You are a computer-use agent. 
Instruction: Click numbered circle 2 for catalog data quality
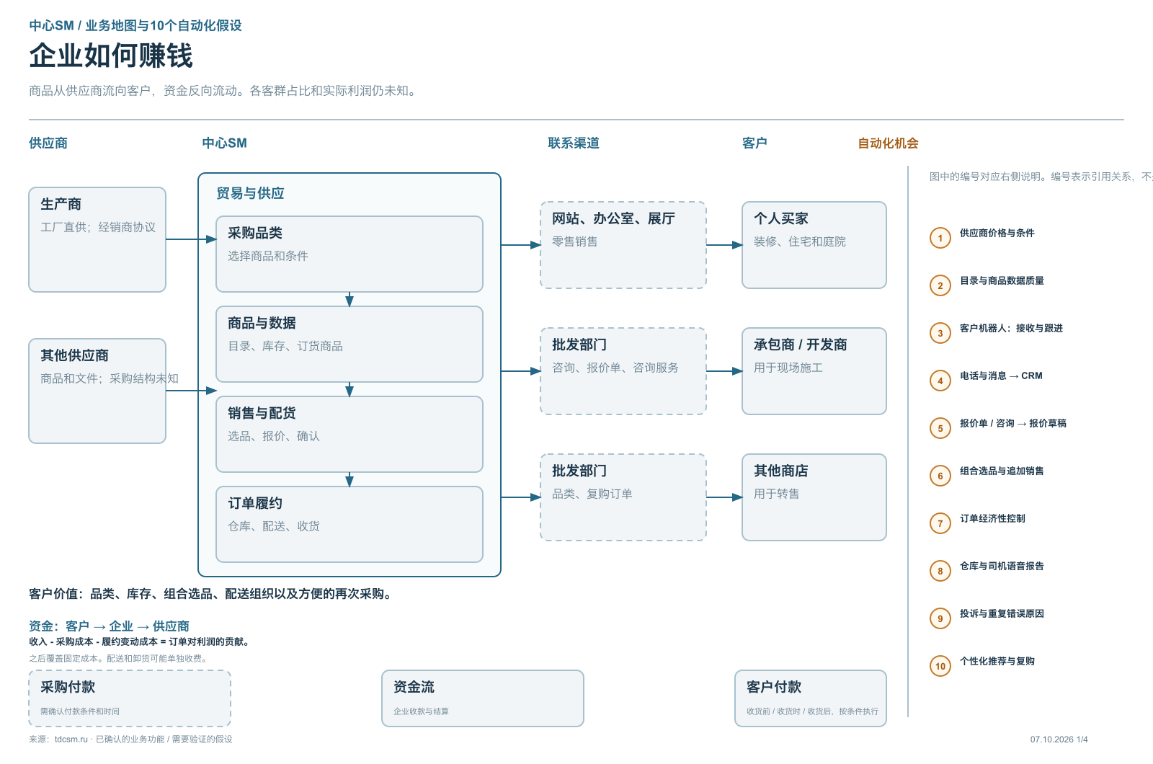(x=940, y=285)
